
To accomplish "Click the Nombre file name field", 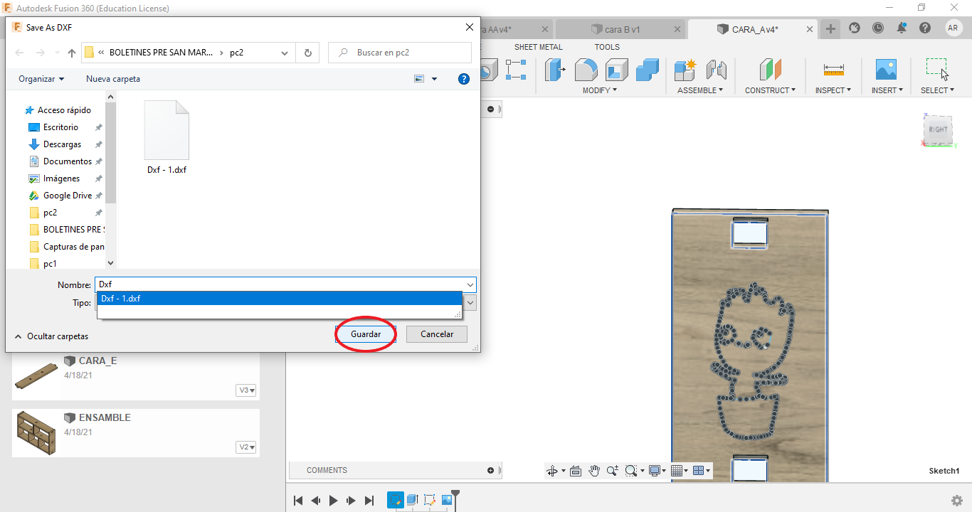I will click(280, 284).
